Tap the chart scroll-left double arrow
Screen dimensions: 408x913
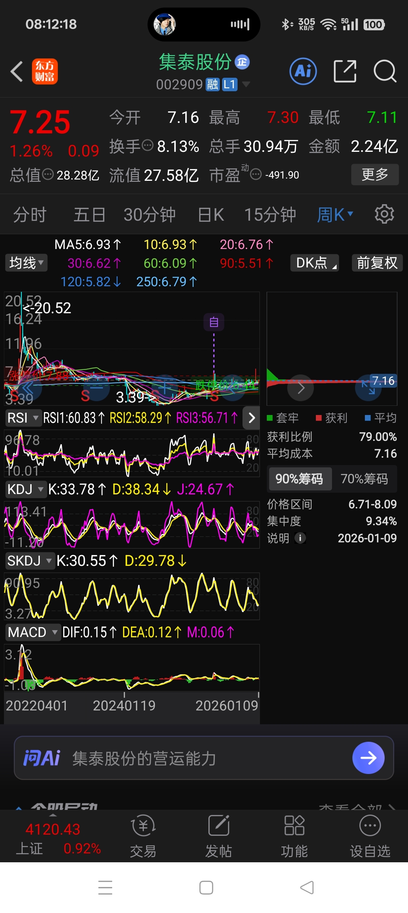tap(28, 388)
